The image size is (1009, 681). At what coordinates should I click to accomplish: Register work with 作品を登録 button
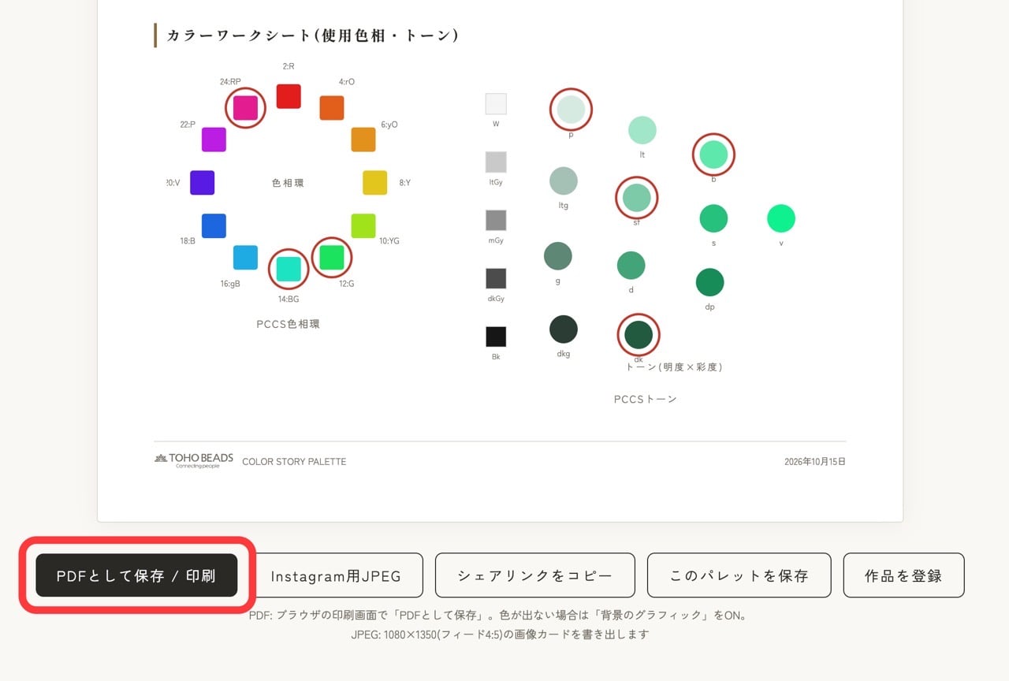pyautogui.click(x=903, y=575)
